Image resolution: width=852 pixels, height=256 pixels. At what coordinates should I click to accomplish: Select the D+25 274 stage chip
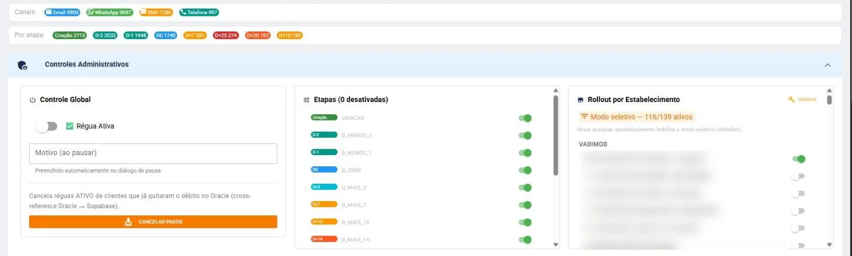coord(226,35)
